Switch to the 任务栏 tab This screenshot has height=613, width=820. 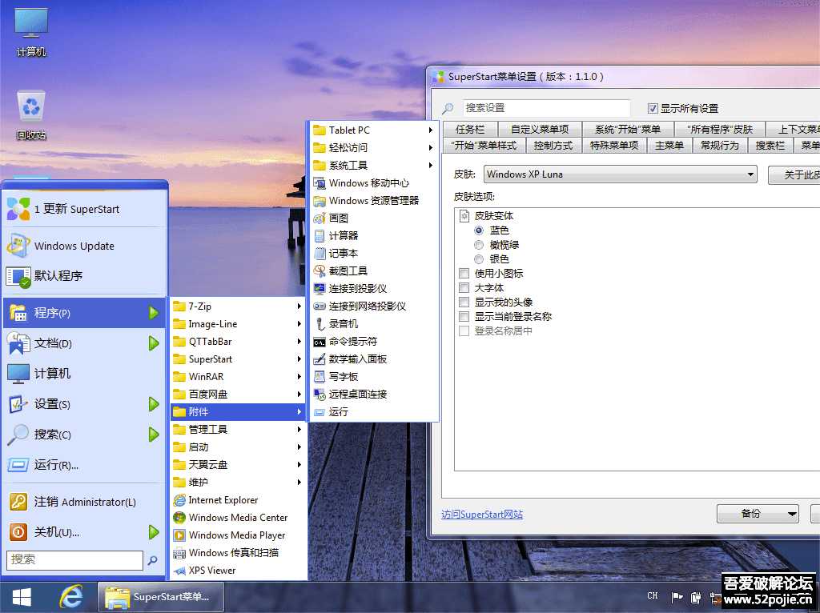[x=469, y=129]
